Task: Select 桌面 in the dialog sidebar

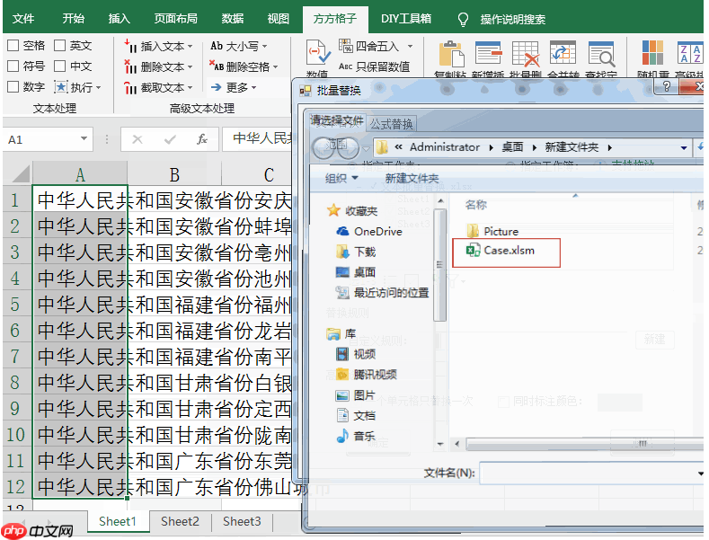Action: [356, 272]
